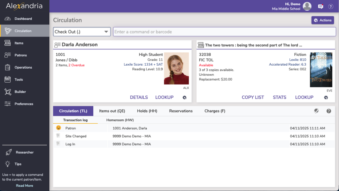Open the Demo user profile avatar
The height and width of the screenshot is (191, 339).
(307, 6)
